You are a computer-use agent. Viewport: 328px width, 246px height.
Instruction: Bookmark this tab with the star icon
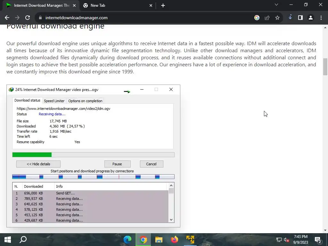tap(277, 18)
